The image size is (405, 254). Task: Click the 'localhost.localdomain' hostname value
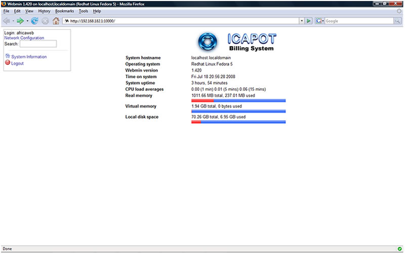pos(211,58)
